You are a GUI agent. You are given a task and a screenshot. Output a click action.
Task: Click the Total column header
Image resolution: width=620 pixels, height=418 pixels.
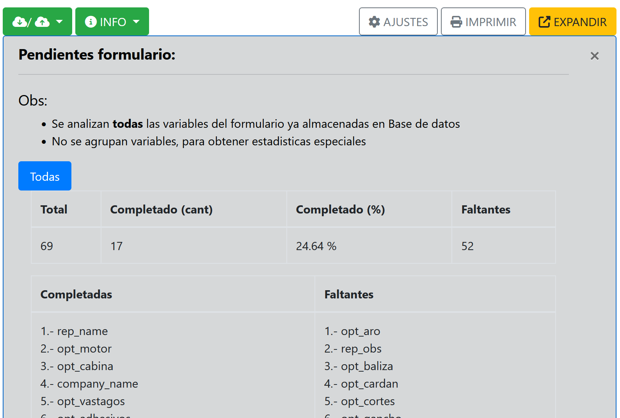(54, 210)
